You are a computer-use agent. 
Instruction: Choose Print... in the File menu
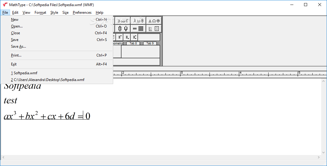pos(57,55)
